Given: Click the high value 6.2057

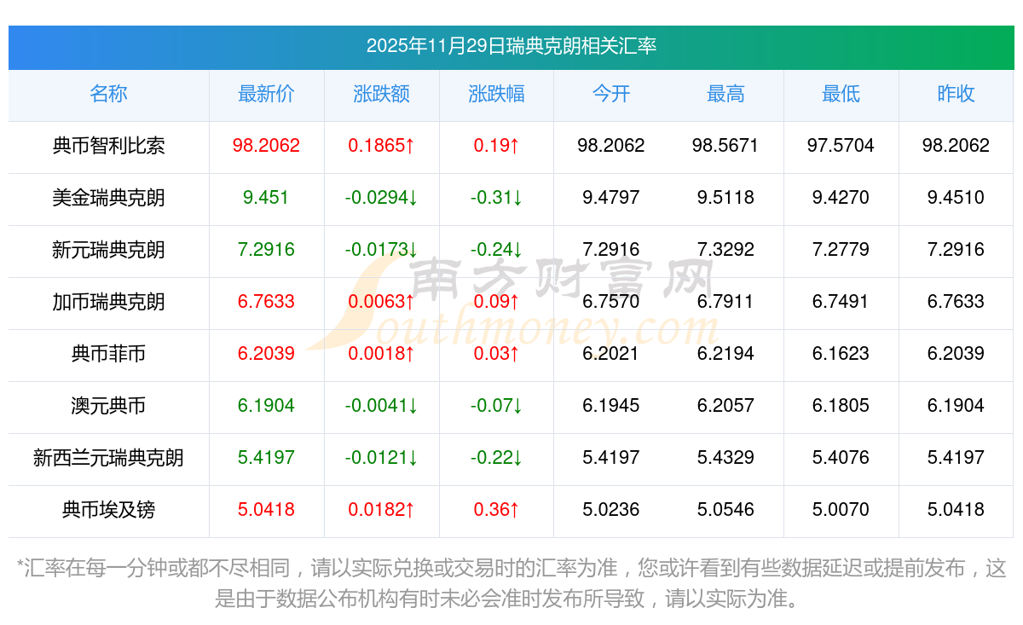Looking at the screenshot, I should pyautogui.click(x=725, y=406).
